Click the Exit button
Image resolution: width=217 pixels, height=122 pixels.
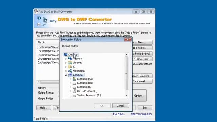(145, 108)
